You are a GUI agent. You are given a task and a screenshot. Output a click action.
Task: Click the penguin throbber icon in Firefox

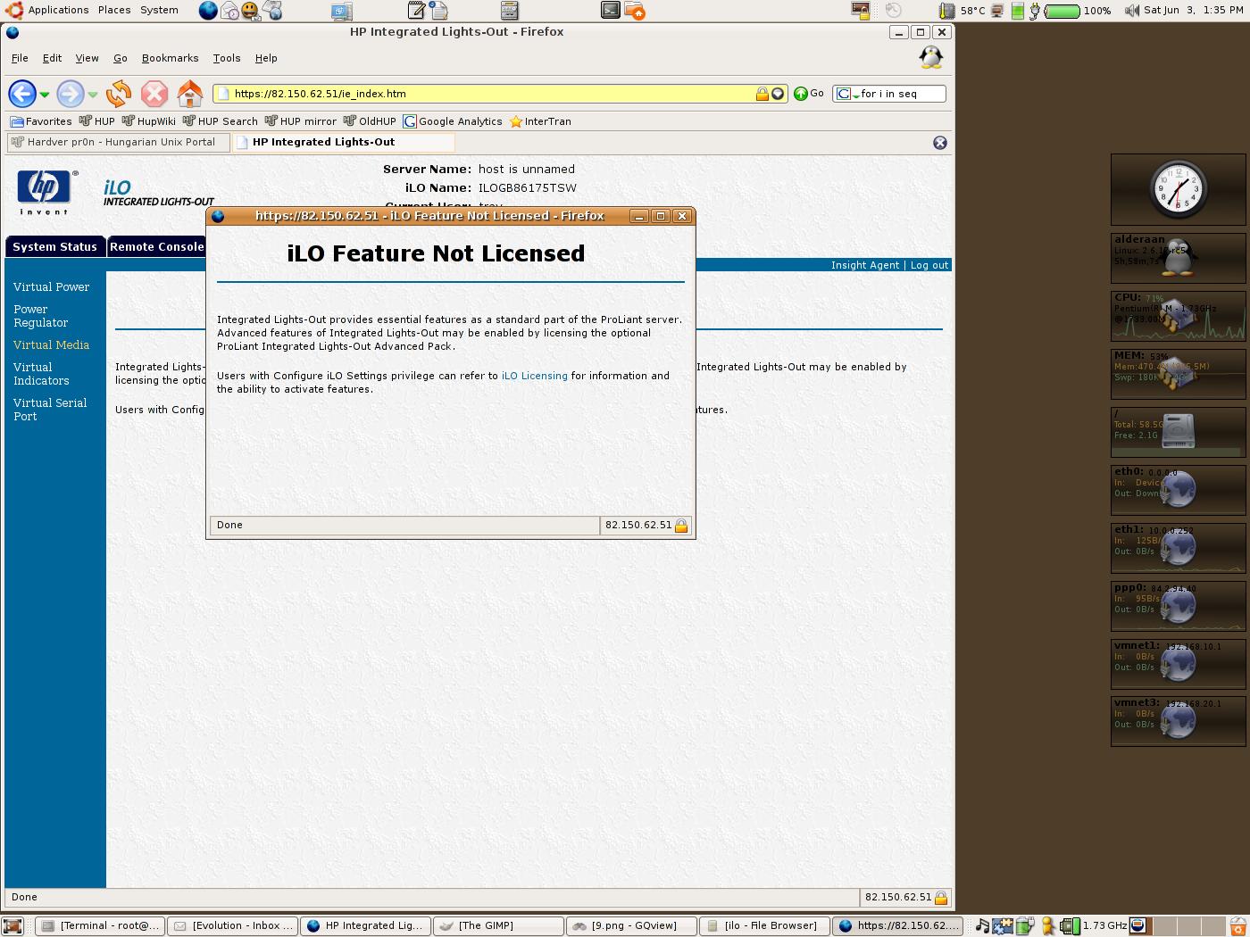click(931, 57)
